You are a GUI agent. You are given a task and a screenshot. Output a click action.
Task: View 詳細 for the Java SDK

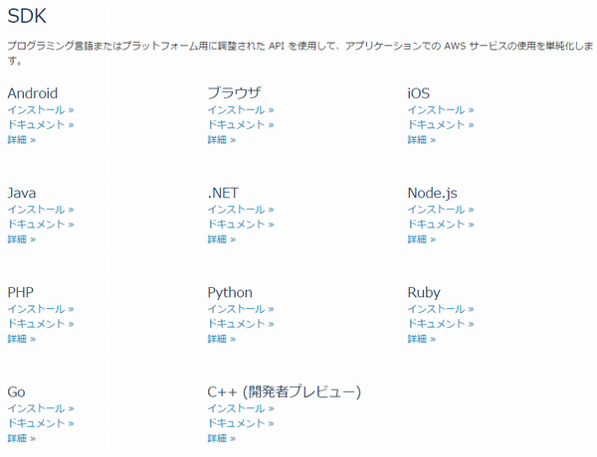(x=21, y=239)
